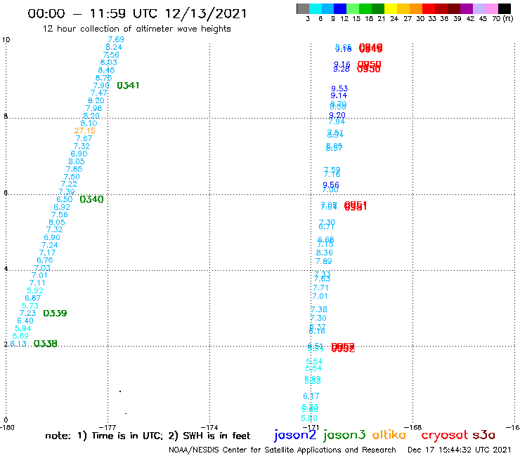This screenshot has height=456, width=520.
Task: Select wave height value 7.69 at track top
Action: (116, 40)
